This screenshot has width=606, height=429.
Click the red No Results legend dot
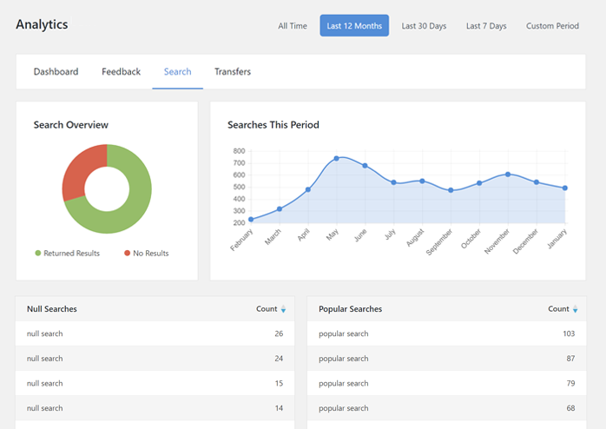127,254
